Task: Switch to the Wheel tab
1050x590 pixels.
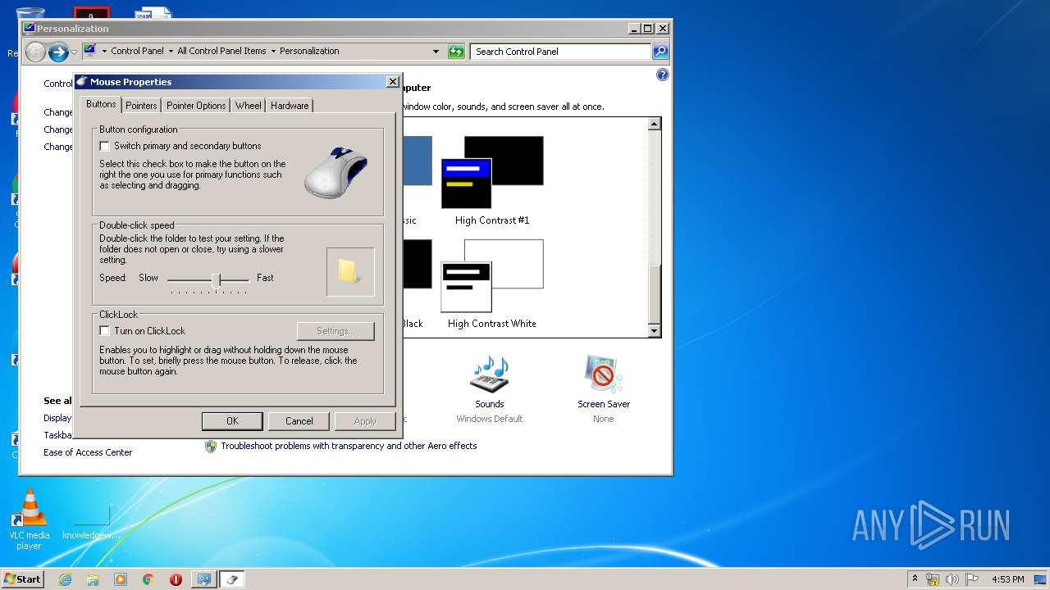Action: click(249, 106)
